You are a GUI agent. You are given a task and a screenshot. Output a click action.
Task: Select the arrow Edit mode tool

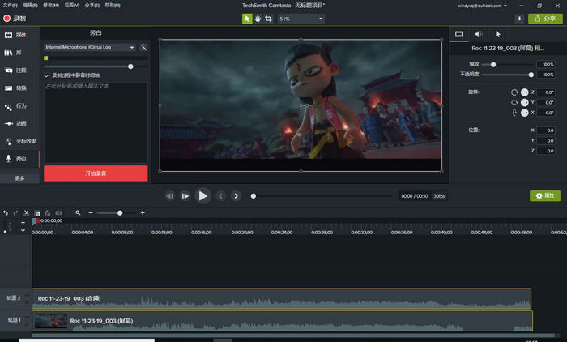tap(247, 19)
